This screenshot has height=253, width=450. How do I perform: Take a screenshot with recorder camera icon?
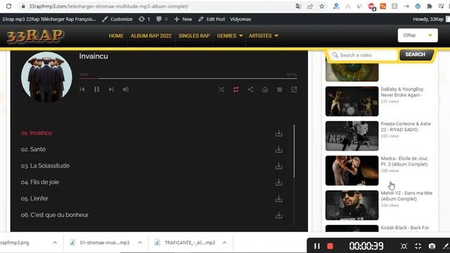coord(432,246)
